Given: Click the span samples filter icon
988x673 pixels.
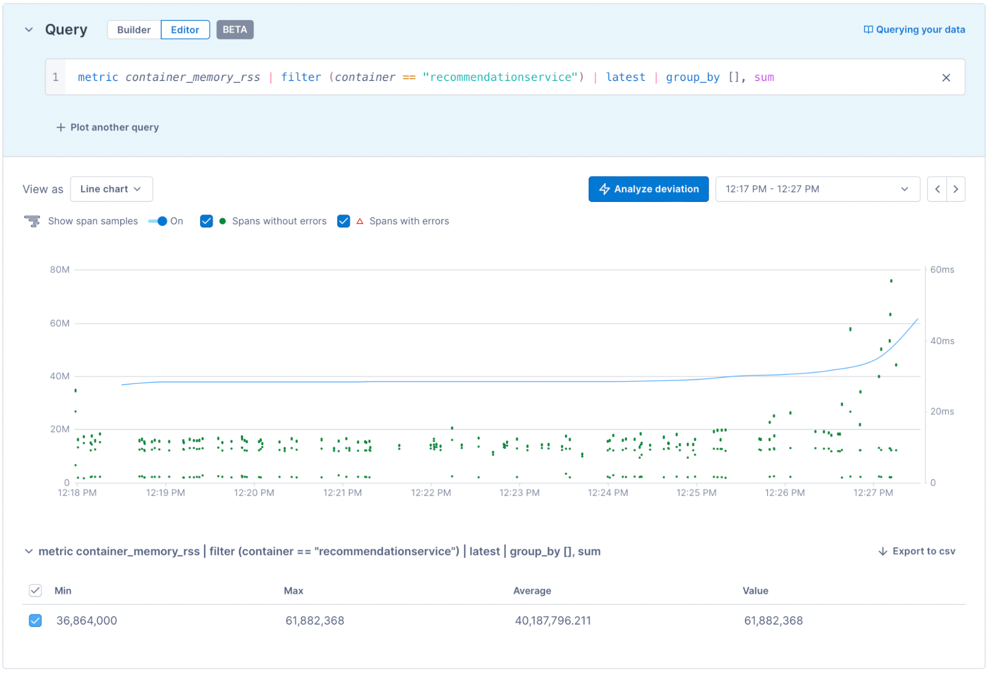Looking at the screenshot, I should coord(32,221).
